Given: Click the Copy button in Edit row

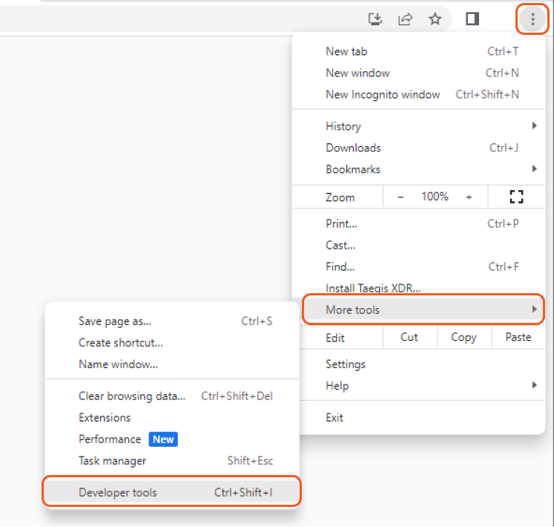Looking at the screenshot, I should point(464,337).
